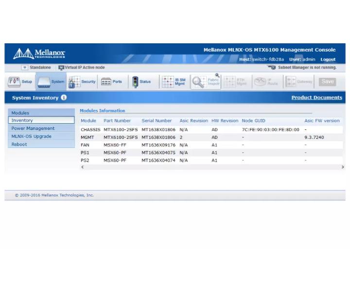This screenshot has height=292, width=350.
Task: Click the admin user name
Action: [309, 59]
